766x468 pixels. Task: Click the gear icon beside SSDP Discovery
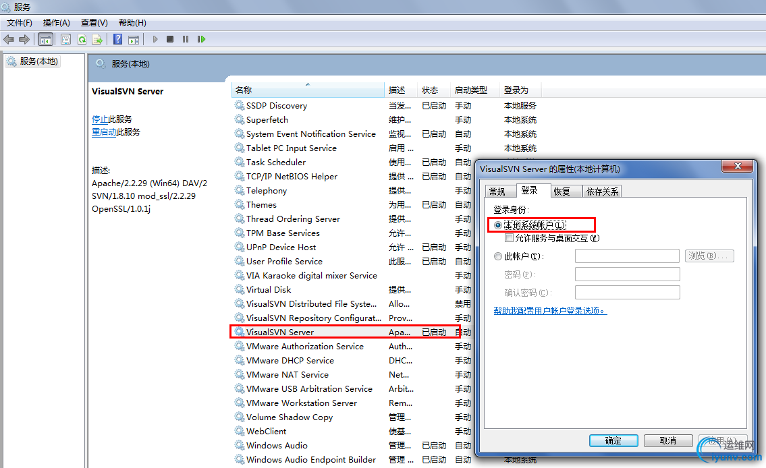tap(240, 105)
